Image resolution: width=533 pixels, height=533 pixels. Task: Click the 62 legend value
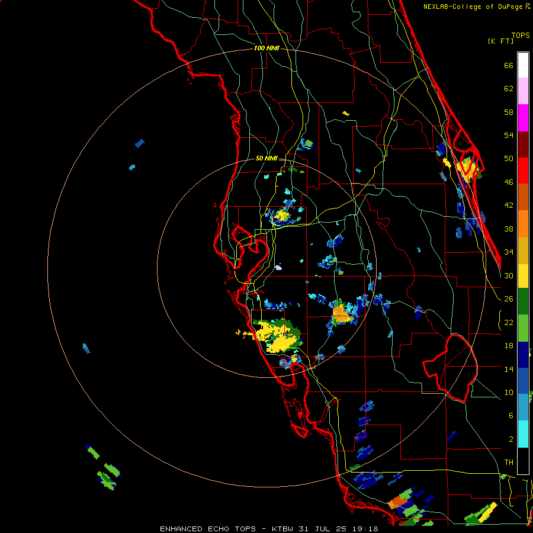pos(509,89)
